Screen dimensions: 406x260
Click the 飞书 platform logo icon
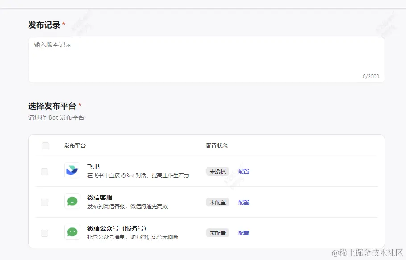coord(72,170)
